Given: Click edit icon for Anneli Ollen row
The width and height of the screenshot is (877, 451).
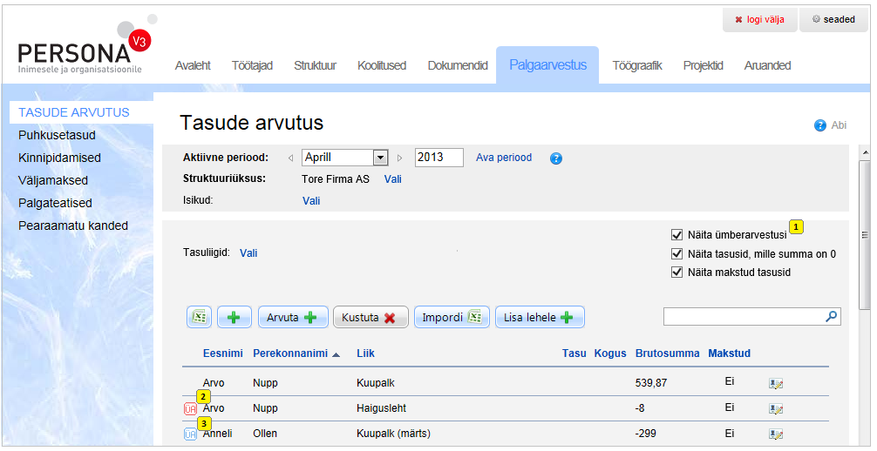Looking at the screenshot, I should 776,434.
